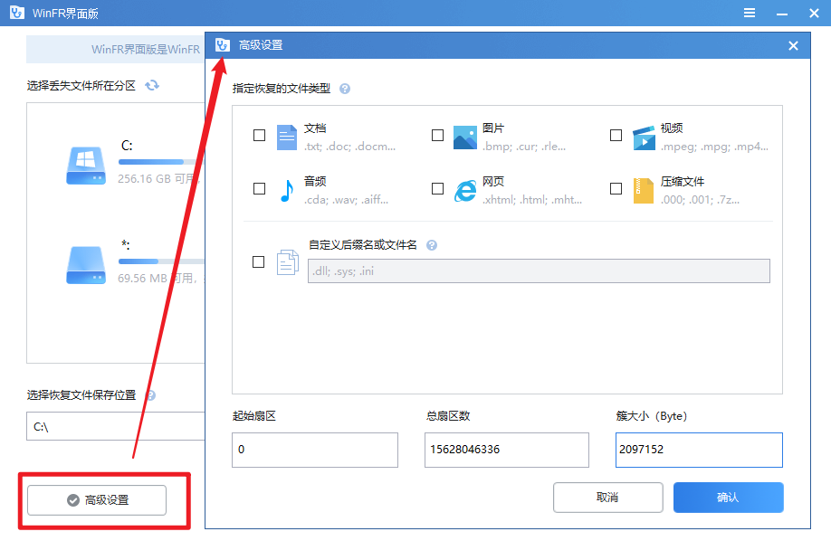Click the 音频 music note icon

(x=287, y=191)
